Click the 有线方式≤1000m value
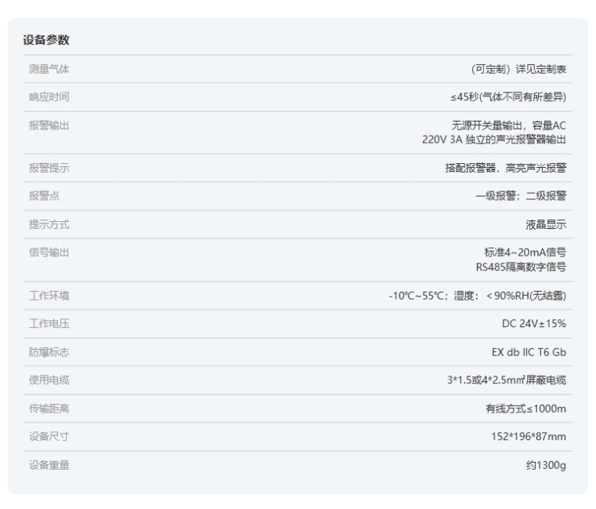Image resolution: width=596 pixels, height=509 pixels. click(x=525, y=409)
